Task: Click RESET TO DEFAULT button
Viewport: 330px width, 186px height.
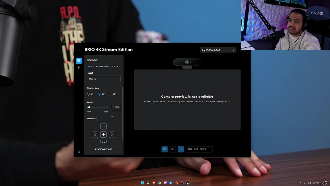Action: (x=104, y=149)
